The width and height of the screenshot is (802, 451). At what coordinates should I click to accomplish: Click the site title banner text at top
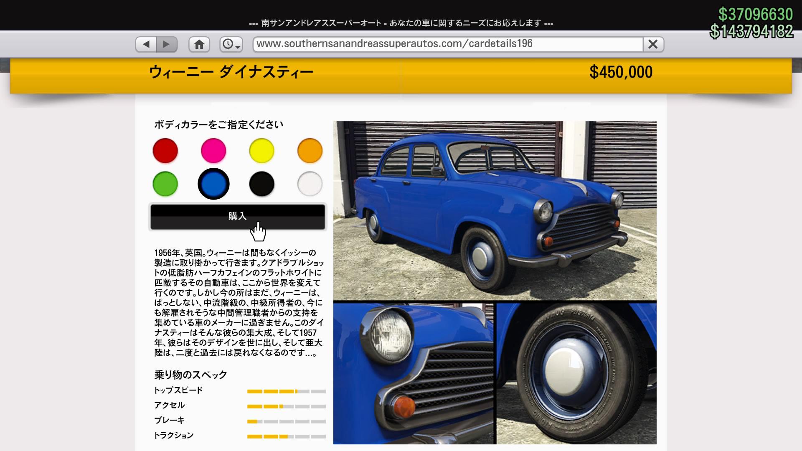pos(401,23)
